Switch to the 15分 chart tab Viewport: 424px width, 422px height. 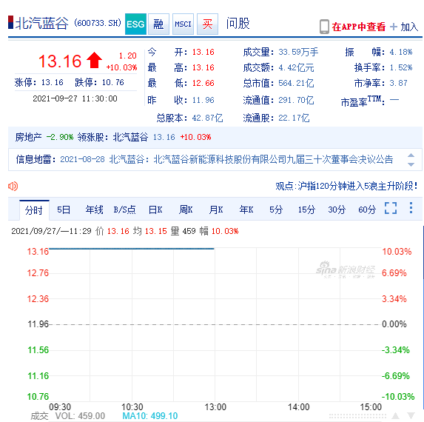tap(306, 210)
